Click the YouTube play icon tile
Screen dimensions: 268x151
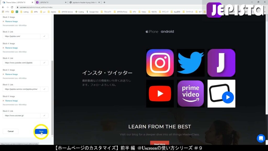tap(160, 94)
